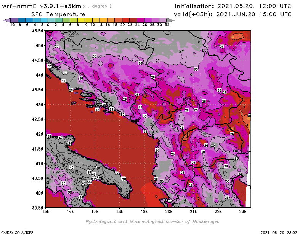This screenshot has width=305, height=235.
Task: Select the initialisation '12:00 UTC' timestamp line
Action: (x=233, y=6)
